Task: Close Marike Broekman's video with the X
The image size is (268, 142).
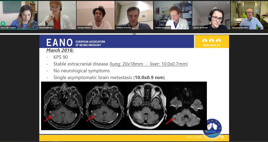Action: coord(228,3)
